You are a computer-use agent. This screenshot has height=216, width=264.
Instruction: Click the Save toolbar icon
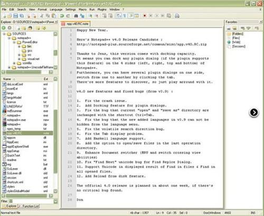[x=15, y=16]
